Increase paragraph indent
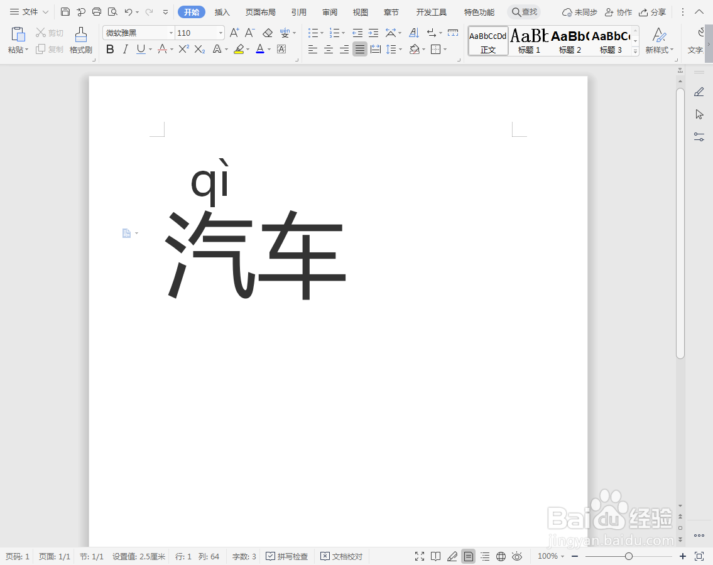This screenshot has height=565, width=713. point(373,33)
